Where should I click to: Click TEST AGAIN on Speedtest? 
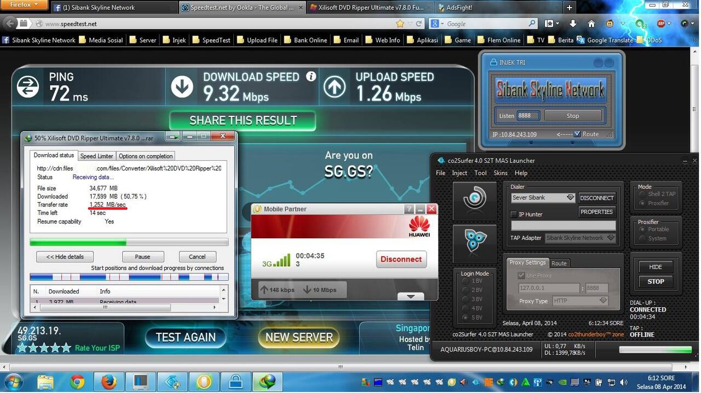click(186, 337)
